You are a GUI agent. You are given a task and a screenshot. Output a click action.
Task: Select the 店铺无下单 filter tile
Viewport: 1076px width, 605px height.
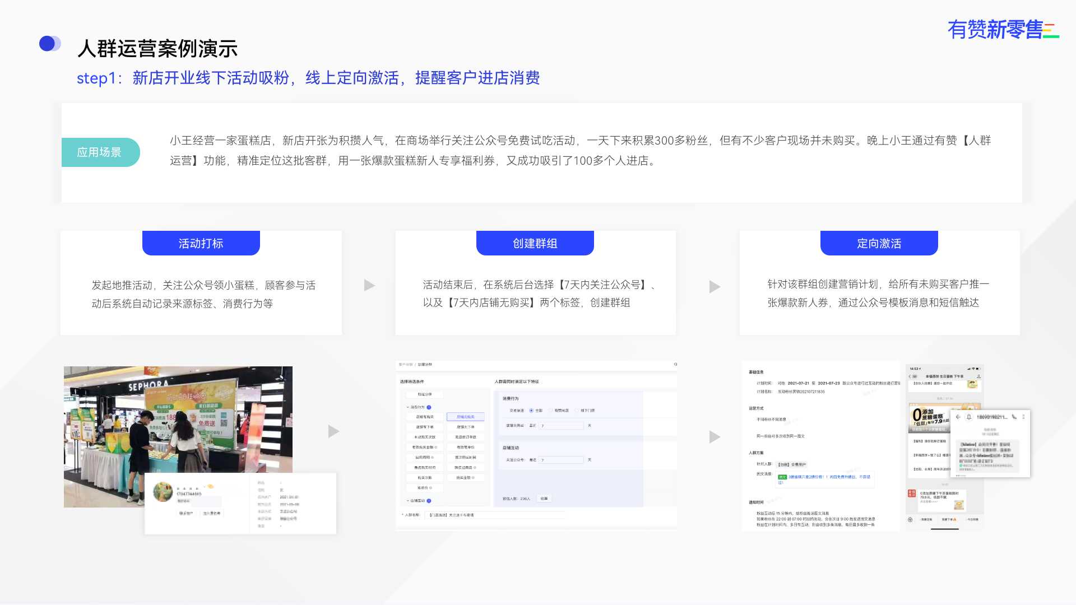(x=466, y=427)
